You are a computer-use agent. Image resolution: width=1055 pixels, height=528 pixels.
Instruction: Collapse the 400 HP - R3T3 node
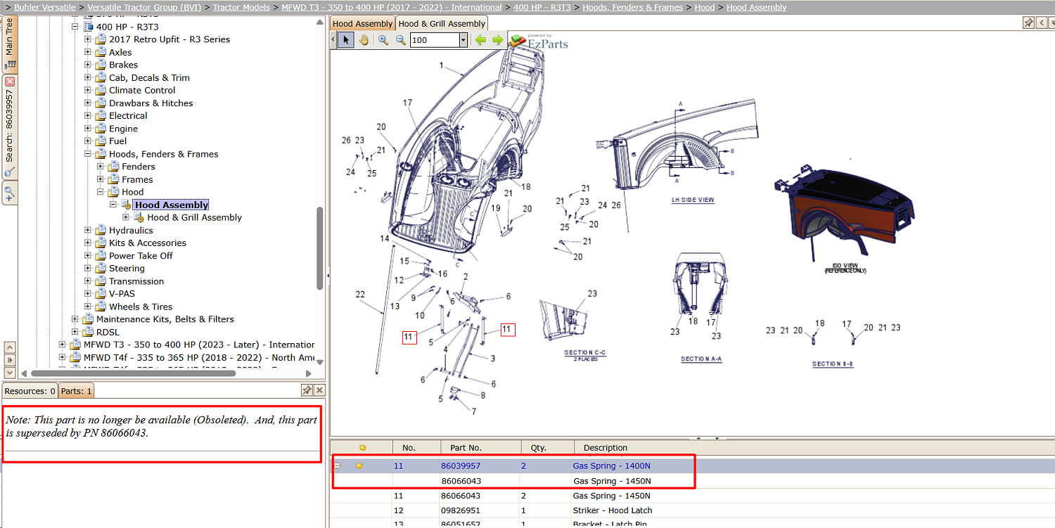pyautogui.click(x=75, y=27)
